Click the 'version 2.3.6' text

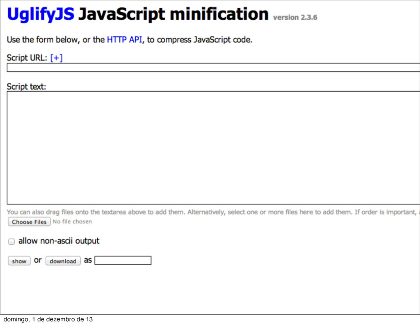click(x=295, y=17)
